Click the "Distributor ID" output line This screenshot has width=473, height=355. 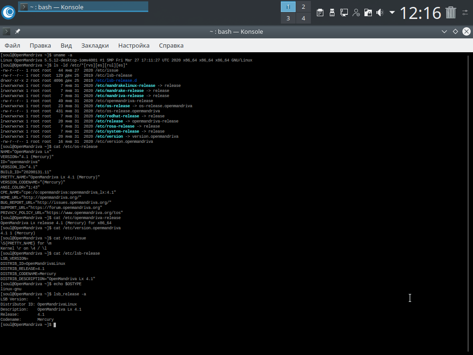(39, 304)
